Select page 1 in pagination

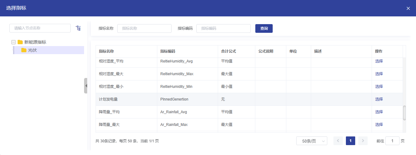pyautogui.click(x=350, y=141)
